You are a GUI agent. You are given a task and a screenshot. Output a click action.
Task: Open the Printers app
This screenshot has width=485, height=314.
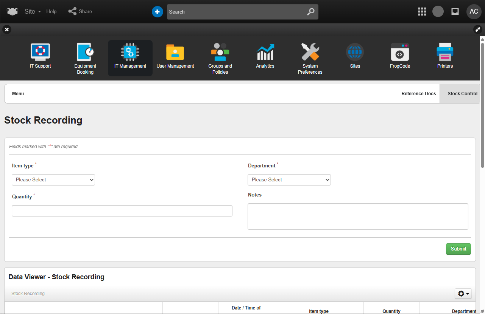point(445,53)
